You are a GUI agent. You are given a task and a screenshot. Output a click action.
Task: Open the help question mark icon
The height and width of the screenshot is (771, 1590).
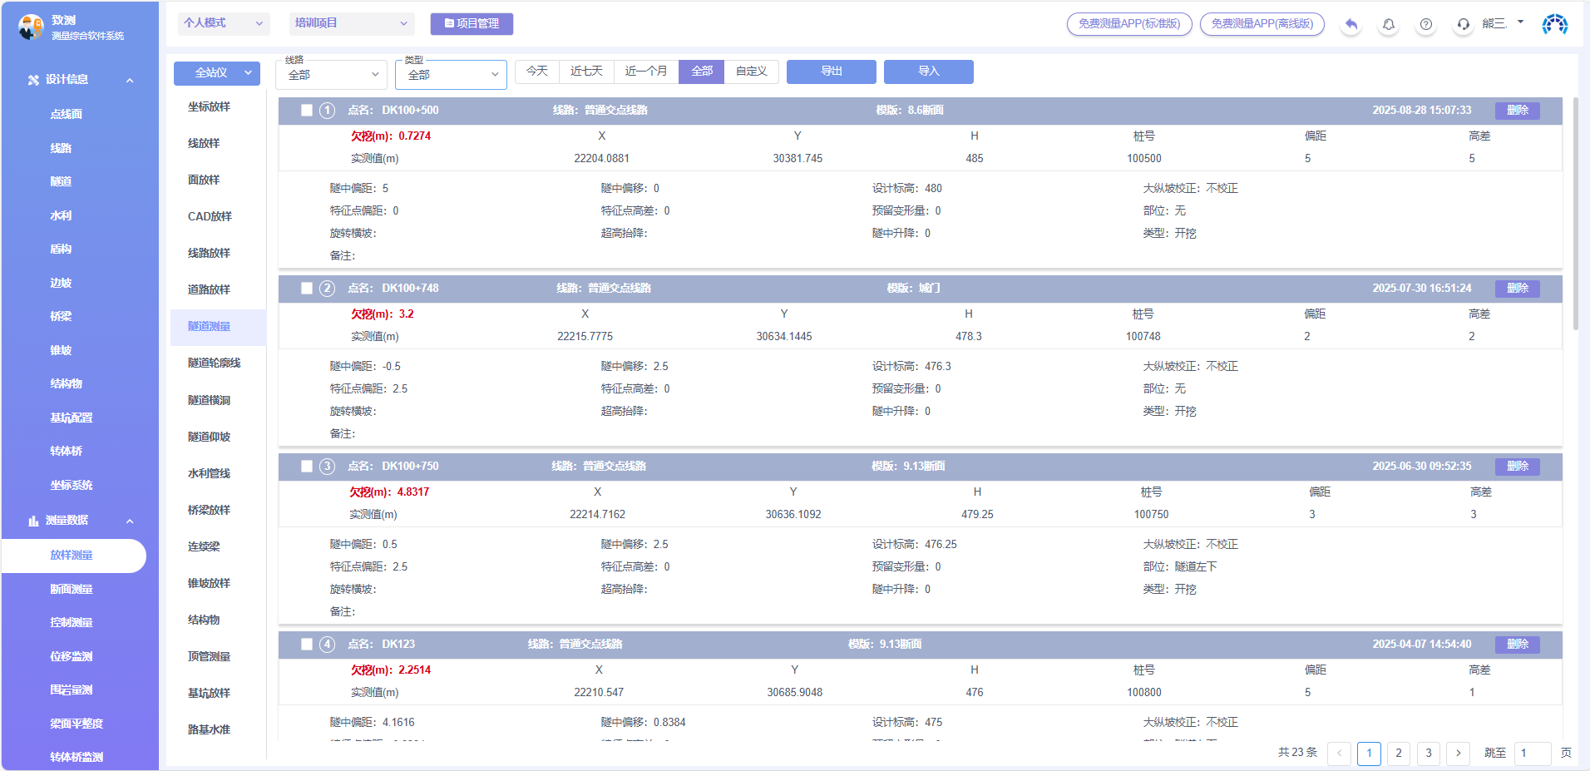click(x=1426, y=24)
